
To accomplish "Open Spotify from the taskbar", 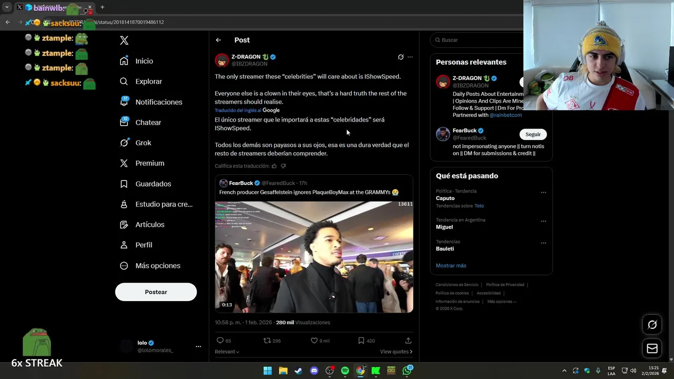I will pos(345,371).
